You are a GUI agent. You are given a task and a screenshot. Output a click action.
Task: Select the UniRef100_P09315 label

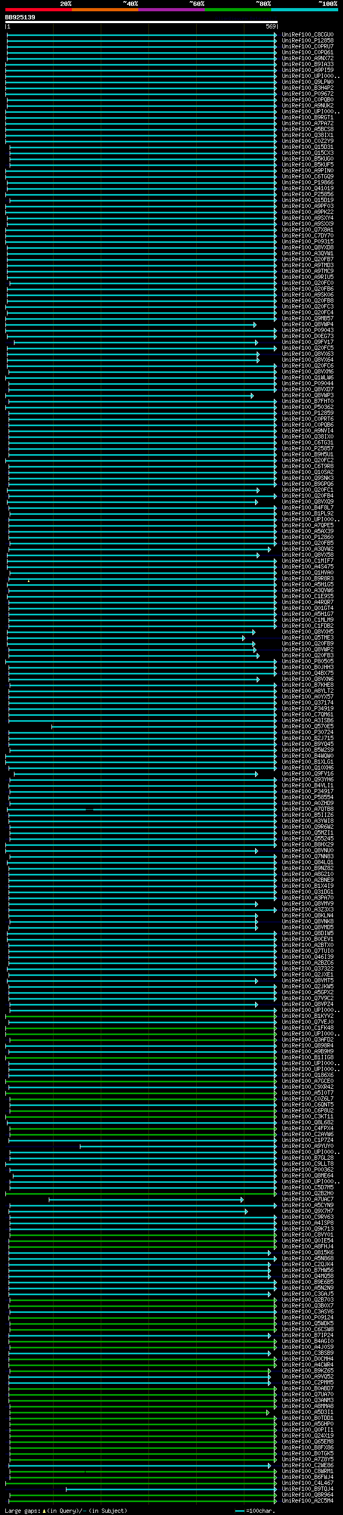coord(307,242)
